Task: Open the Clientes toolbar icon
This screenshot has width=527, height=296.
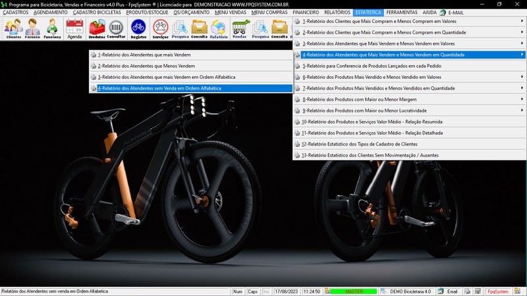Action: pos(14,28)
